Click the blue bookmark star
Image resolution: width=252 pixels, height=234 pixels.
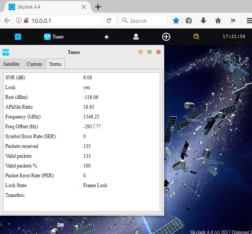tap(176, 21)
